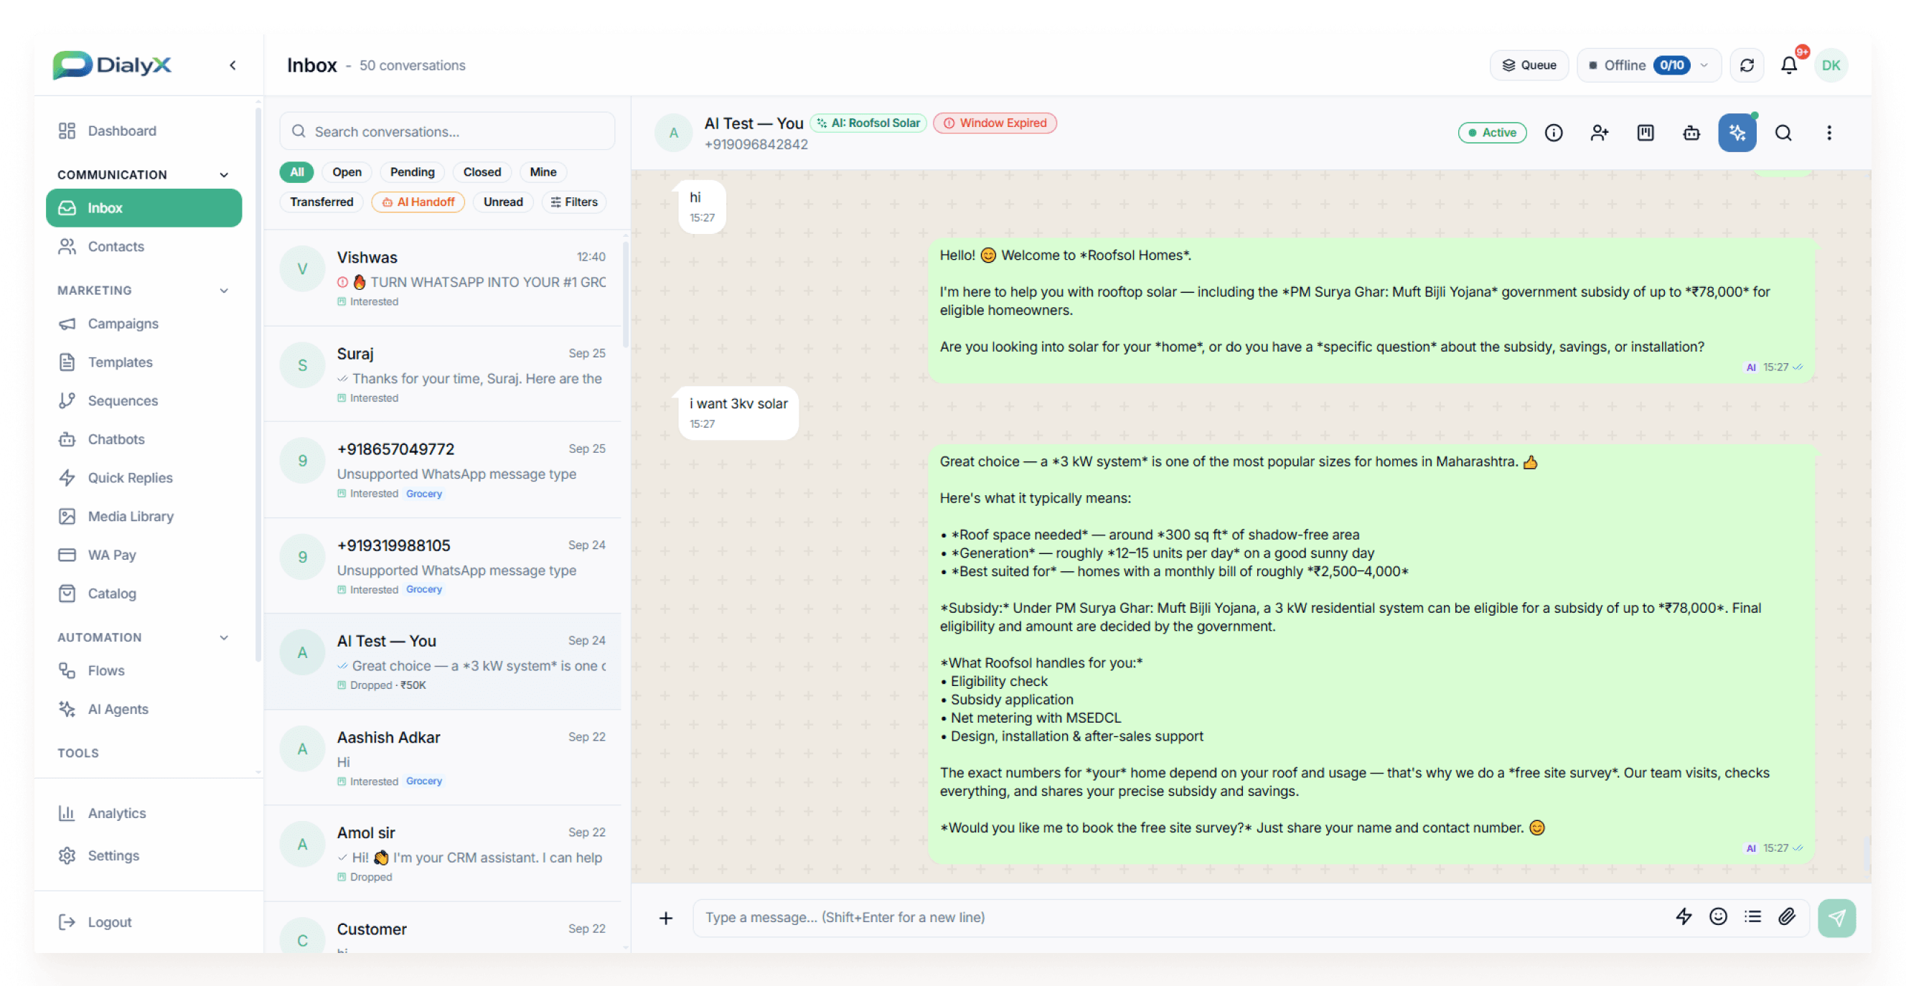1906x986 pixels.
Task: Click the plus icon beside message box
Action: coord(666,917)
